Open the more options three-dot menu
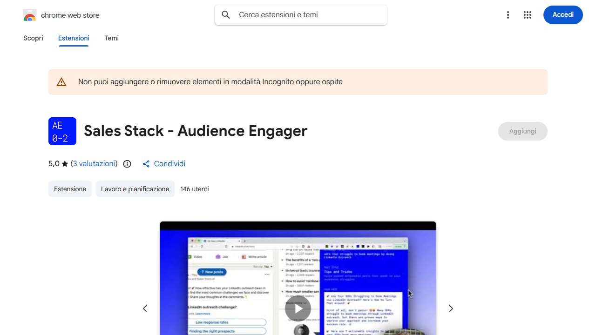This screenshot has width=596, height=335. pyautogui.click(x=508, y=15)
